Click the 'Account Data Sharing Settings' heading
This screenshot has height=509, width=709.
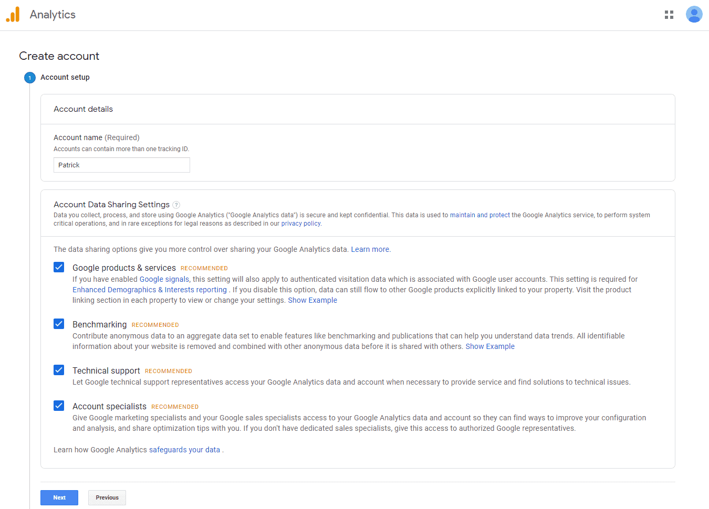pos(112,205)
